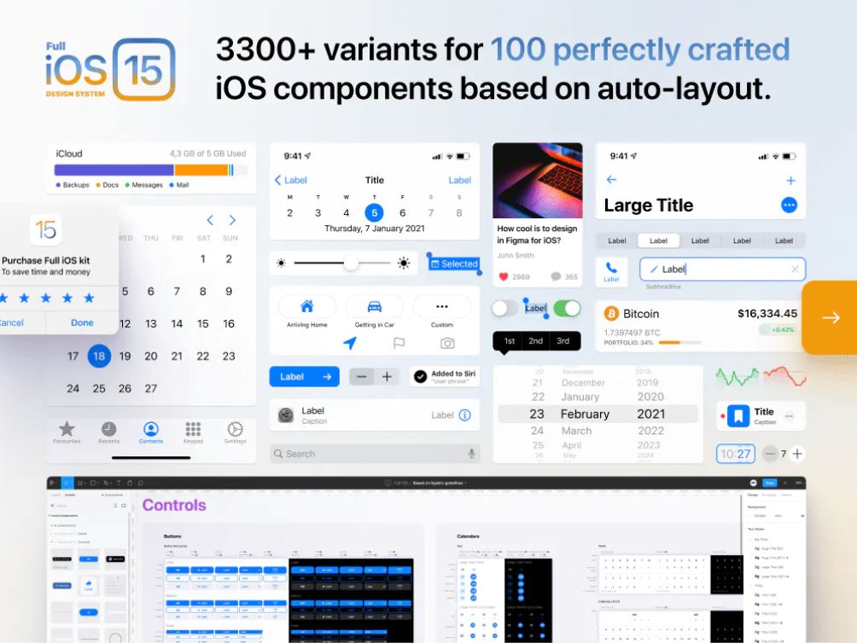
Task: Tap the comment bubble icon with 365
Action: (556, 277)
